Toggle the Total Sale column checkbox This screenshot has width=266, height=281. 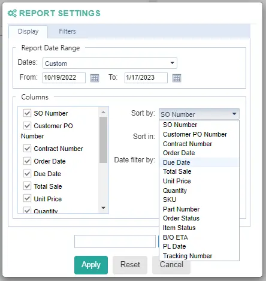27,186
